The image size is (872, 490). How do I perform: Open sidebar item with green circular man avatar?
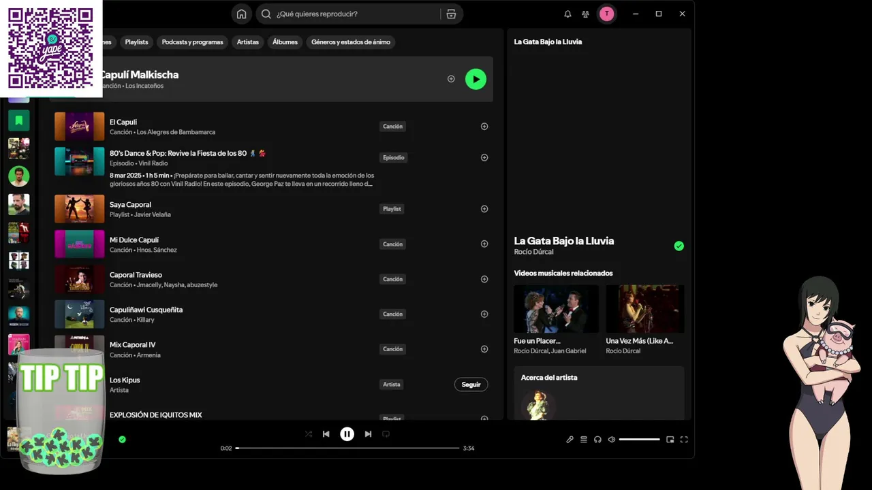[19, 176]
